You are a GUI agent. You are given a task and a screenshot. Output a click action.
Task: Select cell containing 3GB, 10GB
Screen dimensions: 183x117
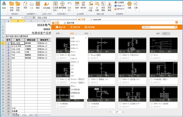18,43
